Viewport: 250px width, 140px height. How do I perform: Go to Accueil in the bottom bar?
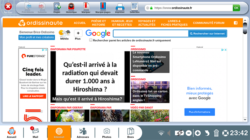(12, 133)
